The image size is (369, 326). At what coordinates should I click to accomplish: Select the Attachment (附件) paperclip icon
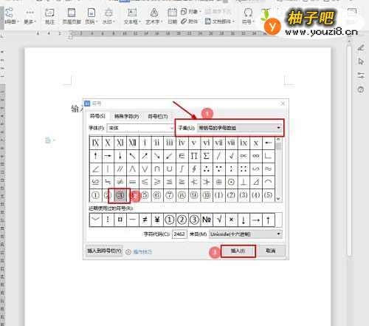point(190,21)
